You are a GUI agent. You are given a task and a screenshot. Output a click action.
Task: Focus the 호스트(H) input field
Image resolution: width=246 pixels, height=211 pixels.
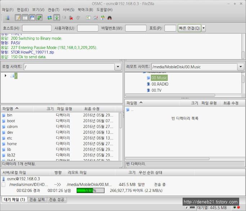point(37,28)
